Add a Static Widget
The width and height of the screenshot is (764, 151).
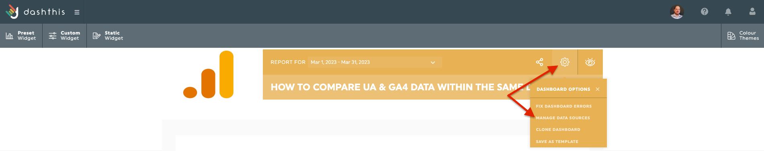point(108,36)
